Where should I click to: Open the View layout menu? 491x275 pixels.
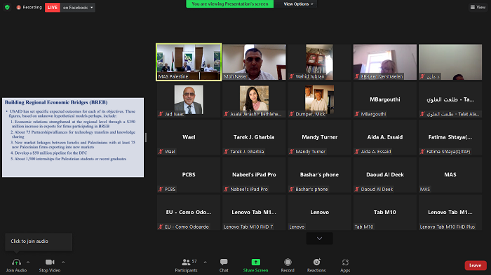point(478,7)
